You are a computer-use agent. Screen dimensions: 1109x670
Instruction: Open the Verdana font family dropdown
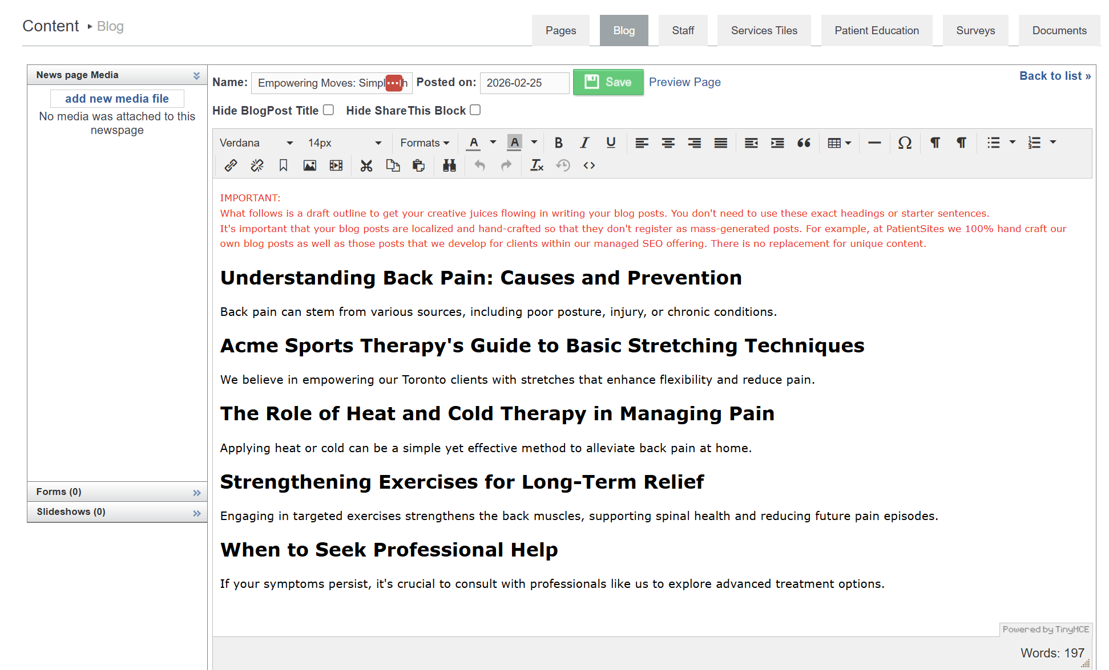256,143
